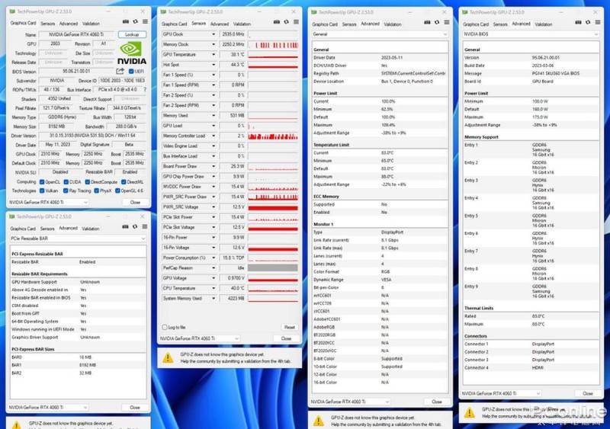
Task: Click the BIOS Version field
Action: point(76,72)
